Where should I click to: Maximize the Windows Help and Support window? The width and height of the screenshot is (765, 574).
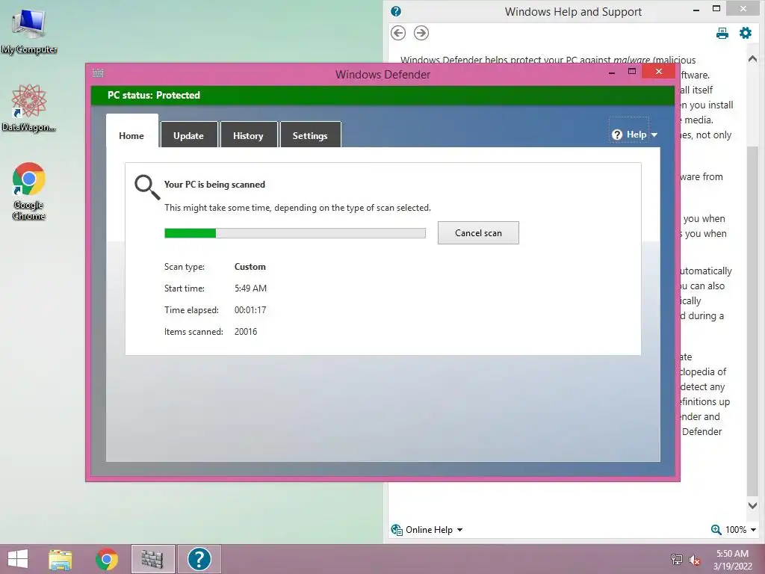pyautogui.click(x=716, y=9)
